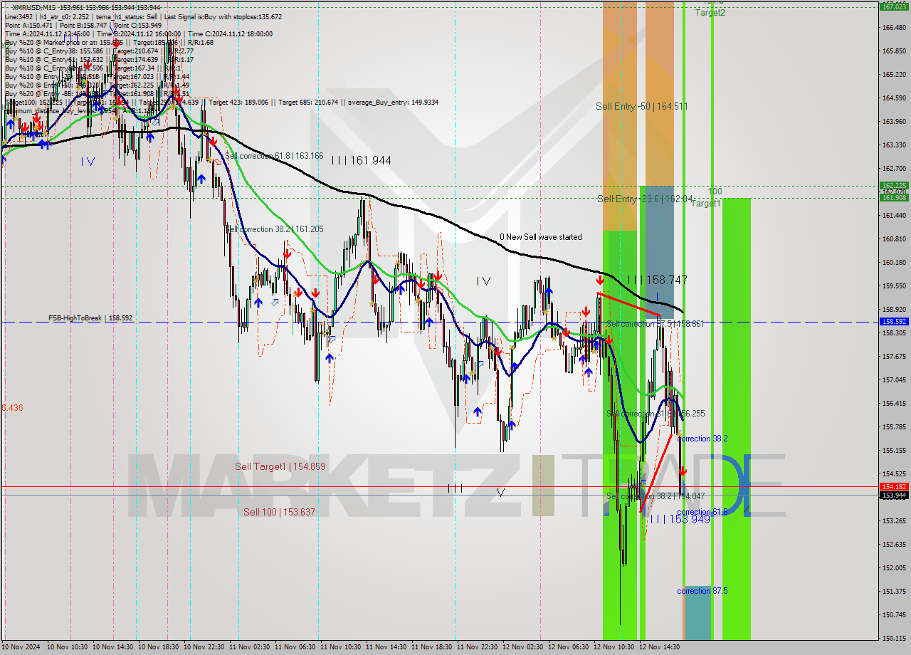This screenshot has width=911, height=655.
Task: Click the green 162.225 price tag
Action: pyautogui.click(x=894, y=185)
